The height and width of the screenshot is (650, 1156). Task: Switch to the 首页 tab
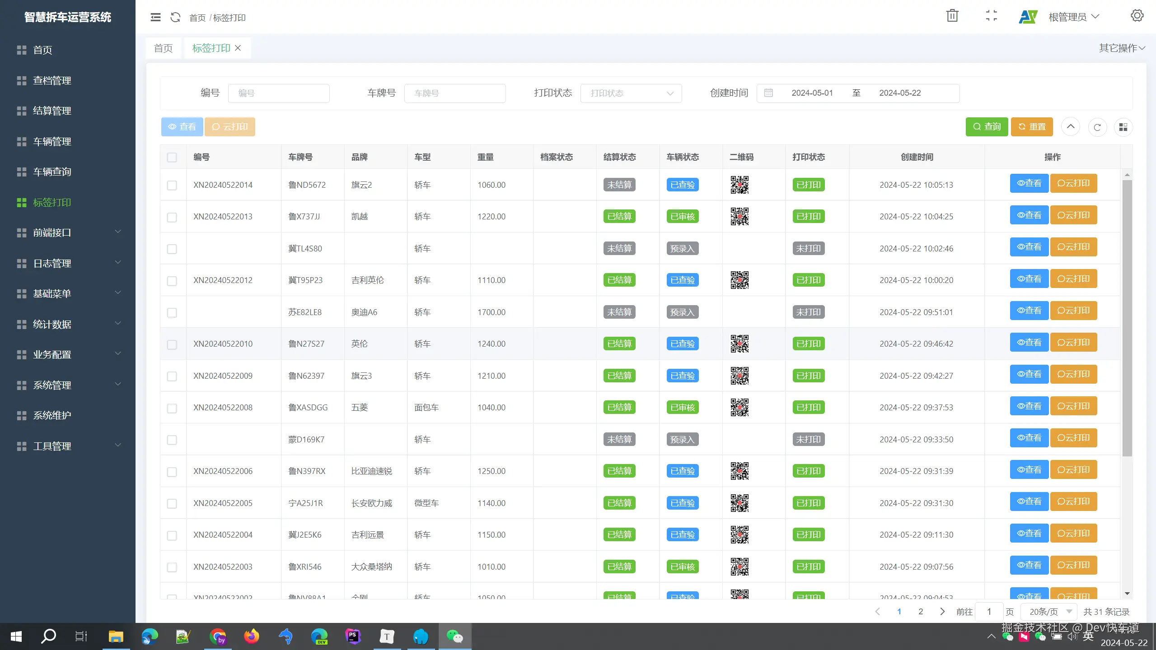(163, 48)
